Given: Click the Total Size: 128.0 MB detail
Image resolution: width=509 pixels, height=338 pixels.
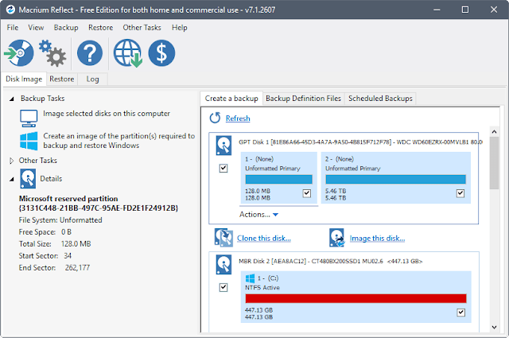Looking at the screenshot, I should click(55, 244).
